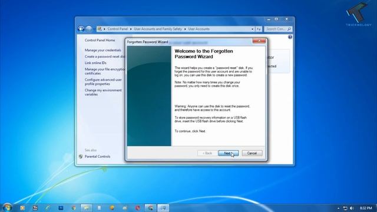Select User Accounts breadcrumb segment

click(199, 29)
